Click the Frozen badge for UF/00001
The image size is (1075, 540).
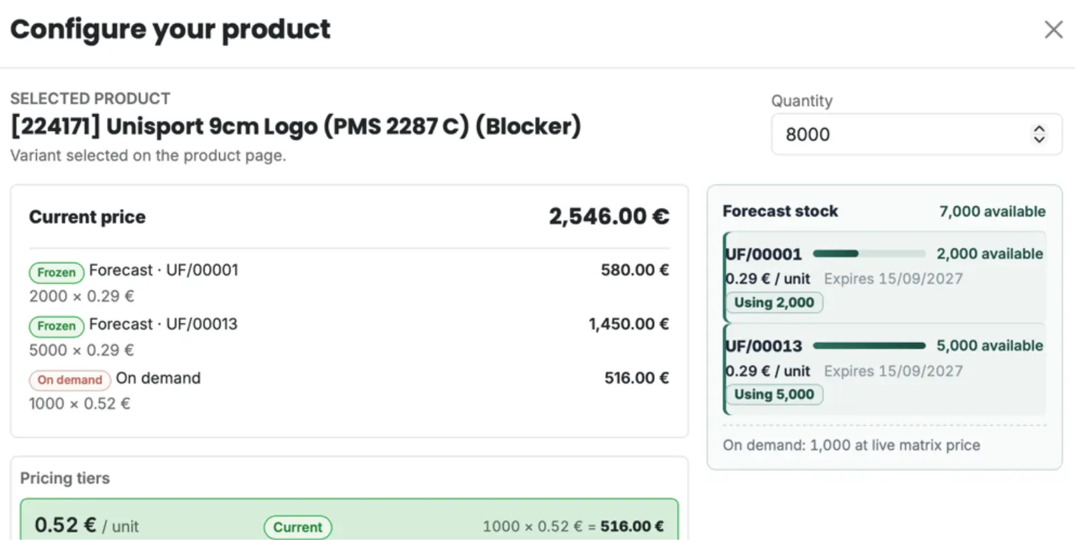tap(56, 272)
